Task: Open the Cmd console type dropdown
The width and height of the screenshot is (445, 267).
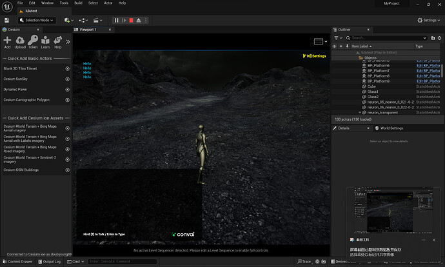Action: (75, 262)
